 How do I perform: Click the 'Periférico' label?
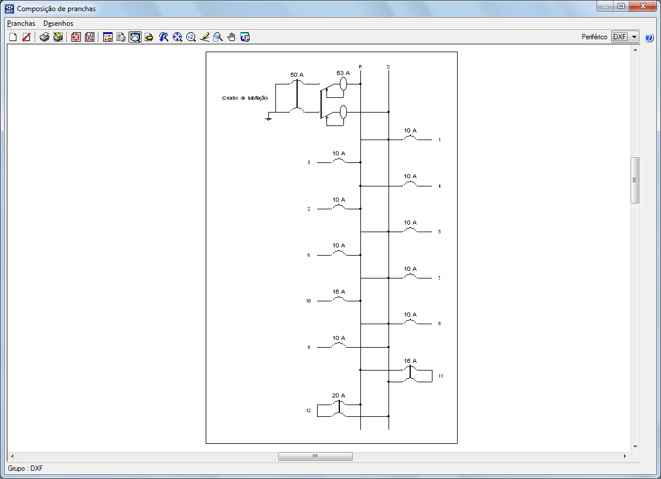pyautogui.click(x=594, y=37)
